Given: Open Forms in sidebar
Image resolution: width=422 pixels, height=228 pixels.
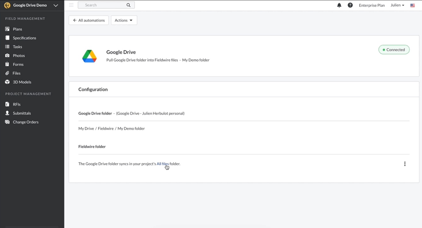Looking at the screenshot, I should [x=18, y=65].
